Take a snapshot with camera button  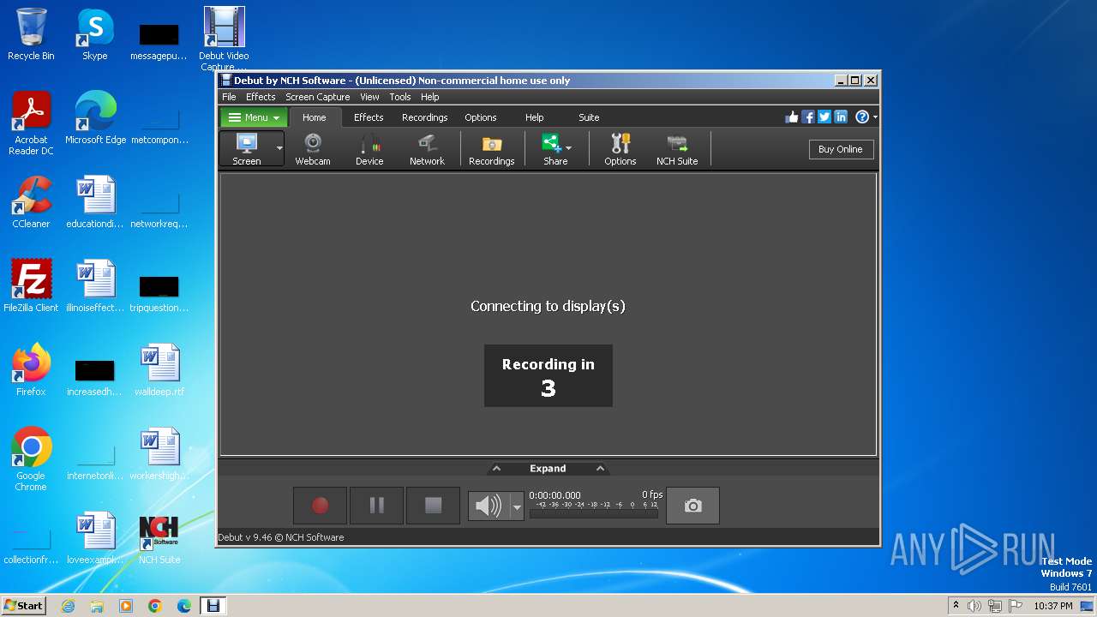692,506
